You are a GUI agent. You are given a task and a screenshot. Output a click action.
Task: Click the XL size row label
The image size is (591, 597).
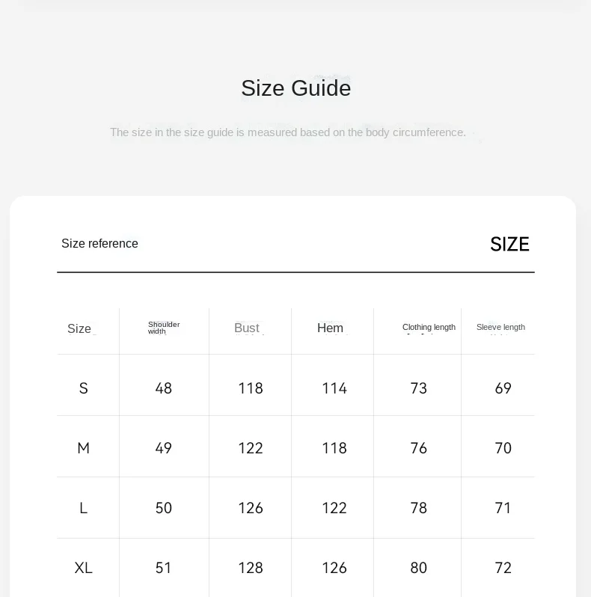point(84,568)
